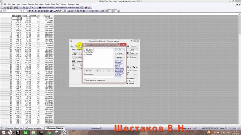
Task: Open the Help menu
Action: 77,4
